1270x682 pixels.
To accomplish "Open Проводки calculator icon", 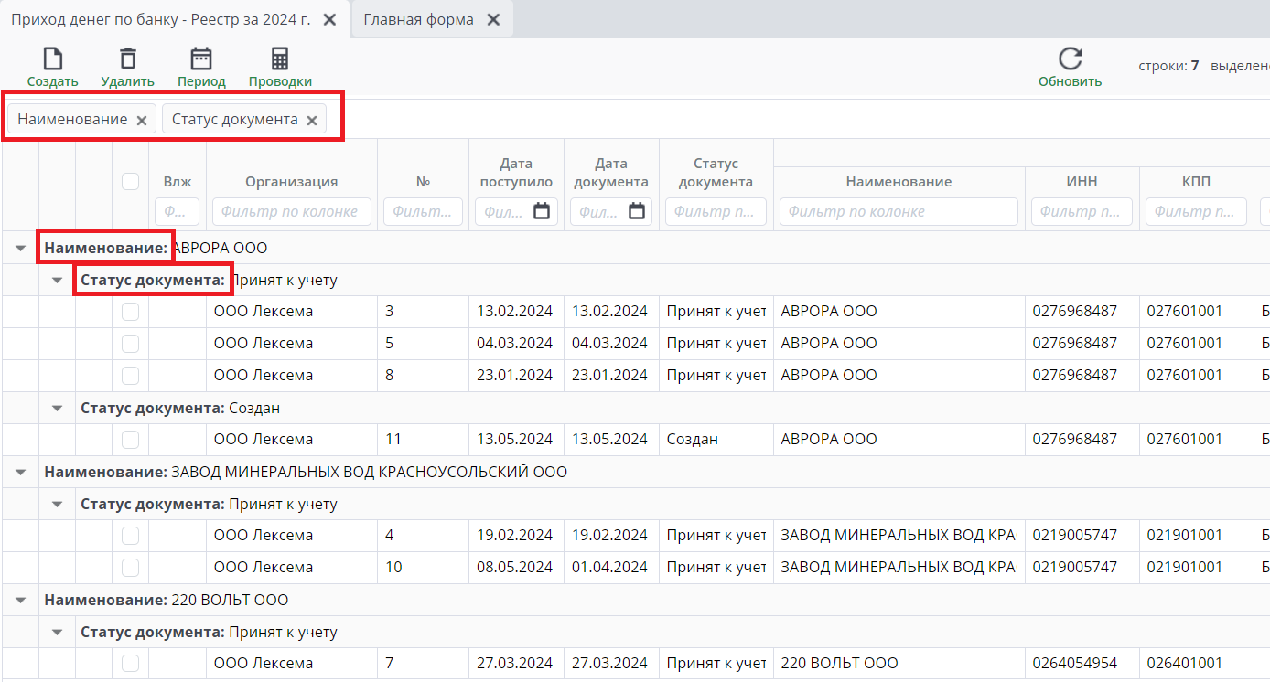I will [280, 59].
